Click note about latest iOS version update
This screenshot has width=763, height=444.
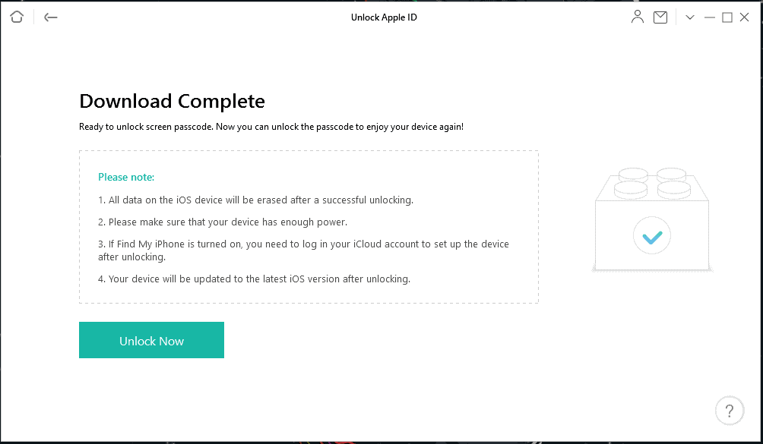point(254,279)
